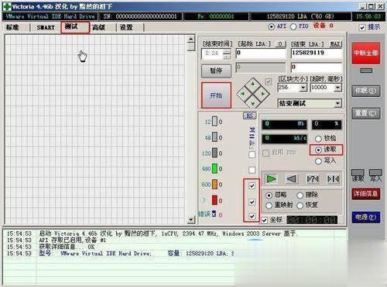387x287 pixels.
Task: Click the left arrow in the diamond pad
Action: point(242,94)
